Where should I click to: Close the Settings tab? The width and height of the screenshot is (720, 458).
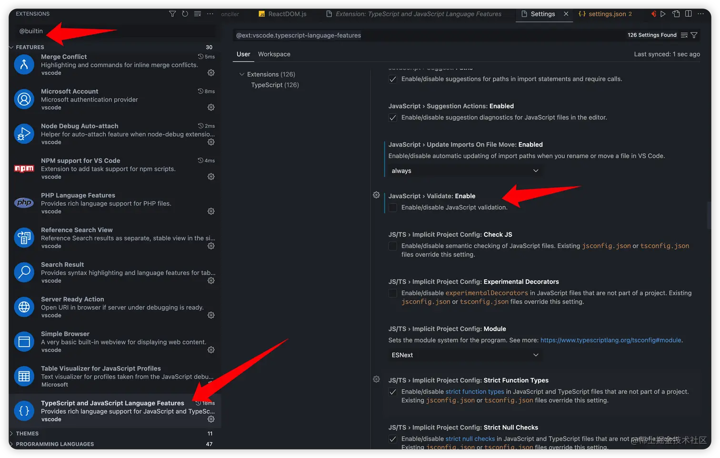pyautogui.click(x=566, y=14)
